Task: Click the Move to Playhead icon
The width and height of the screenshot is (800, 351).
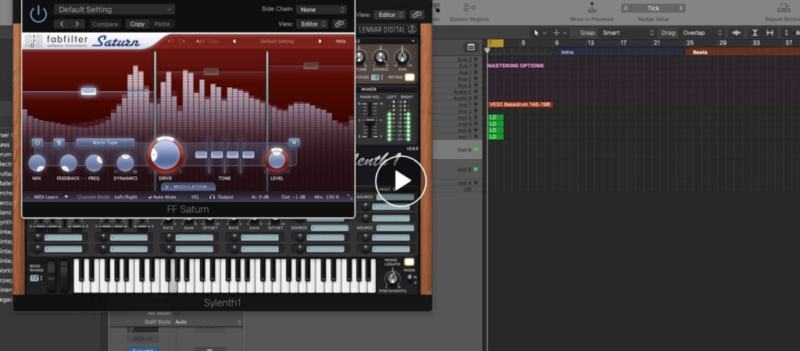Action: 590,8
